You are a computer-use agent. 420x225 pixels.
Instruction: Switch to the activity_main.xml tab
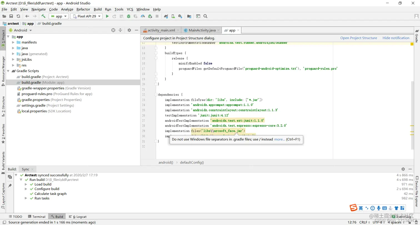pyautogui.click(x=161, y=30)
